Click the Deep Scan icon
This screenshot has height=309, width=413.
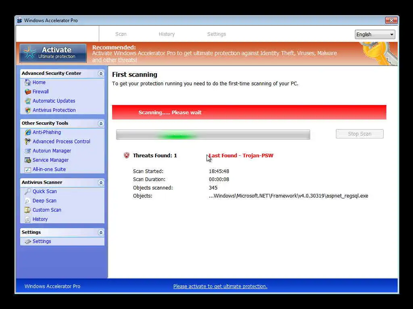pos(28,201)
